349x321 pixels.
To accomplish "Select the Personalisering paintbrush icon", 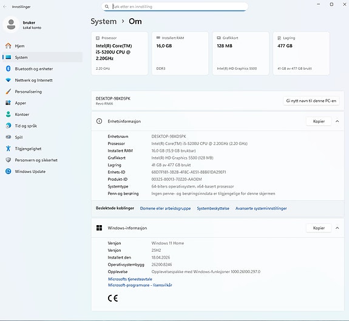I will pos(8,92).
